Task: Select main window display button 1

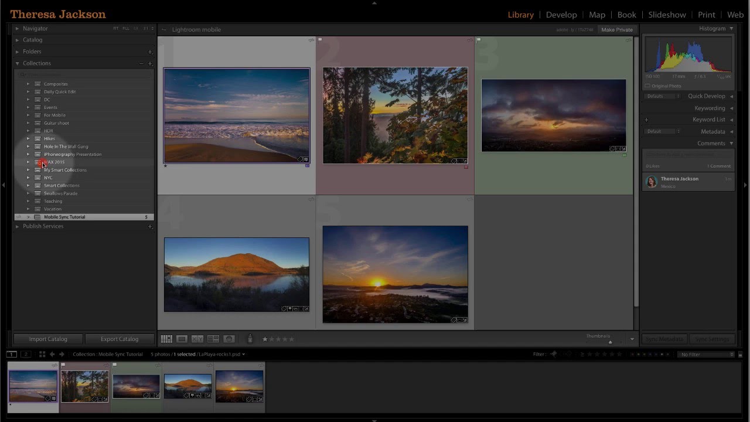Action: 11,354
